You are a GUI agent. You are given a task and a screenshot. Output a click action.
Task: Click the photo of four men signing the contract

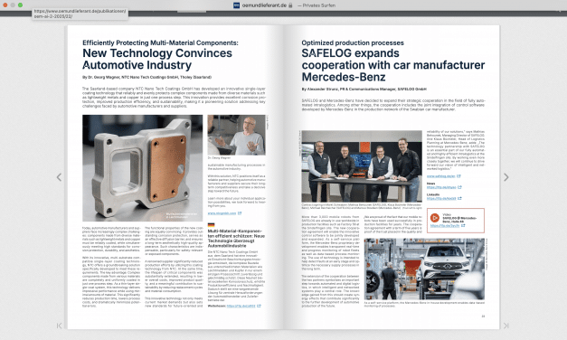pyautogui.click(x=362, y=166)
